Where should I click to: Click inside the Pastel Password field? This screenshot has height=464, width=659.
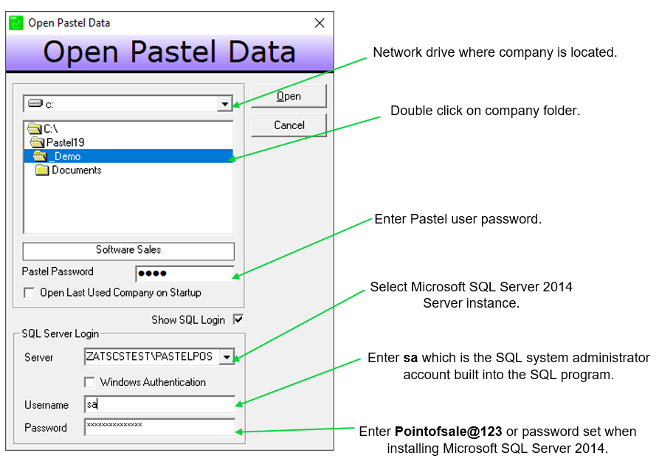[x=184, y=273]
